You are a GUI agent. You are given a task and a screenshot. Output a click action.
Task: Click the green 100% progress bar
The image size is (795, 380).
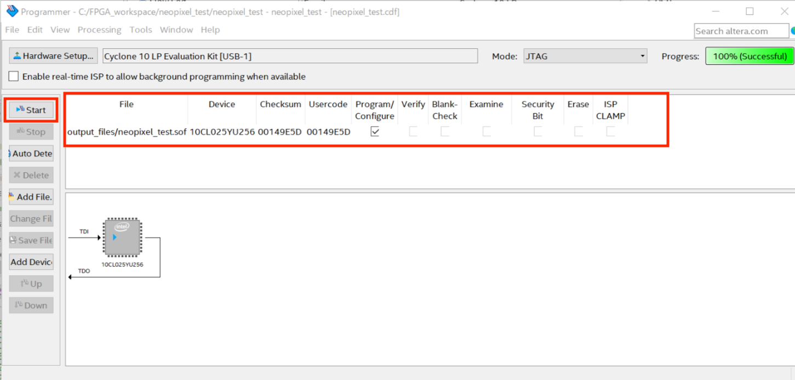(750, 56)
